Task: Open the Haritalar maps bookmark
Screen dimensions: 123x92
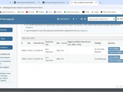Action: (x=40, y=12)
